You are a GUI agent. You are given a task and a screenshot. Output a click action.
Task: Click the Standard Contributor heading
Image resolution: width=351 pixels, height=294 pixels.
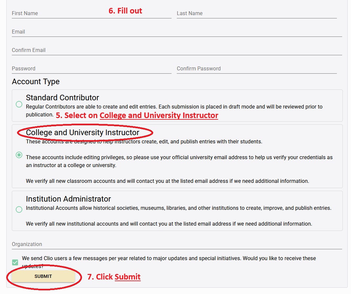coord(62,98)
